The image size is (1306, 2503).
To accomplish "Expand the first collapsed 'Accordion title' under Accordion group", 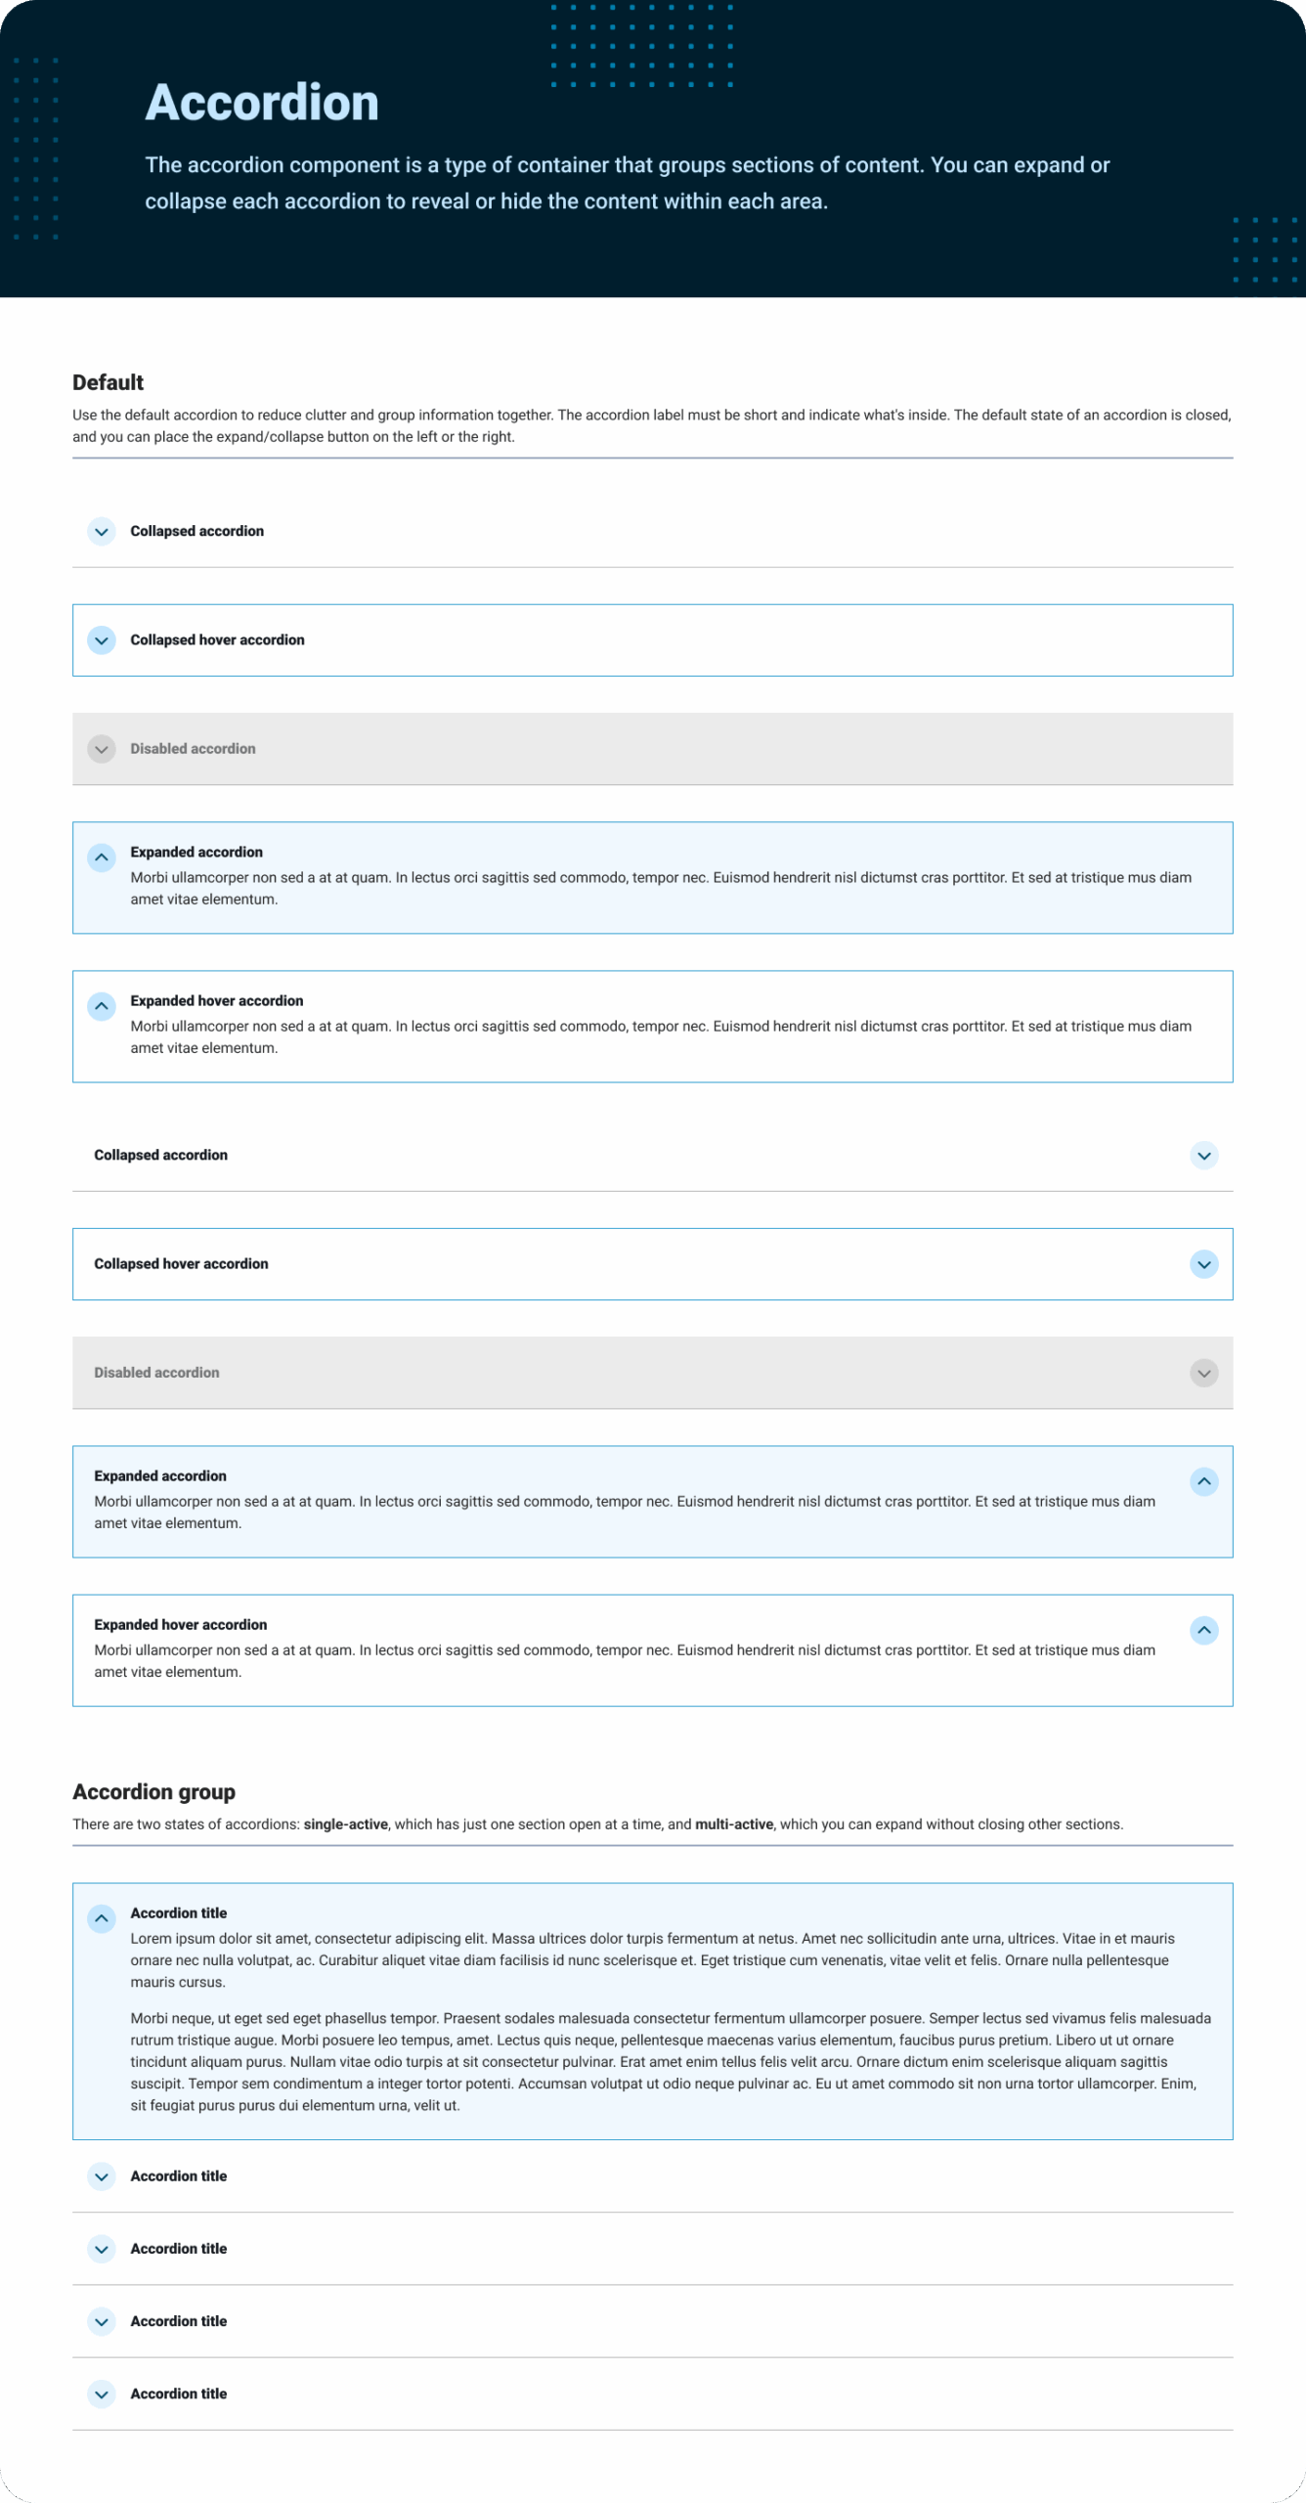I will coord(102,2175).
